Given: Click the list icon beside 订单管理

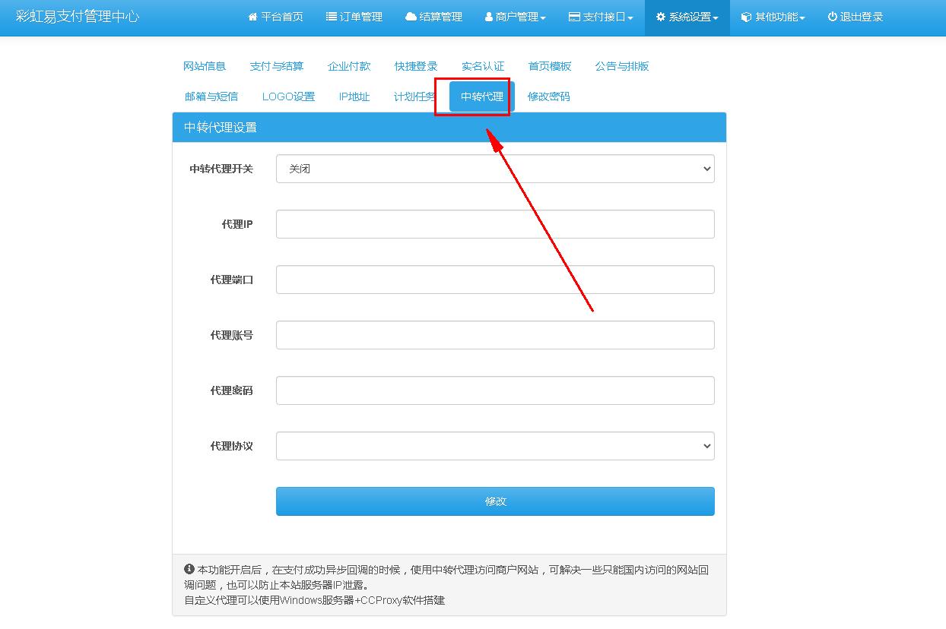Looking at the screenshot, I should click(x=331, y=17).
